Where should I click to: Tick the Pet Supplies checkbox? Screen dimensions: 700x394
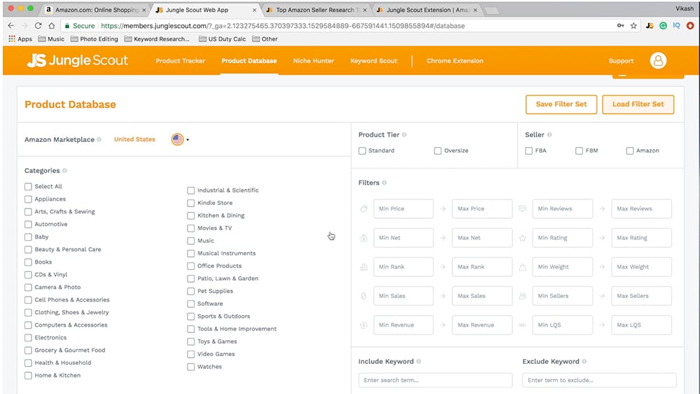[190, 291]
